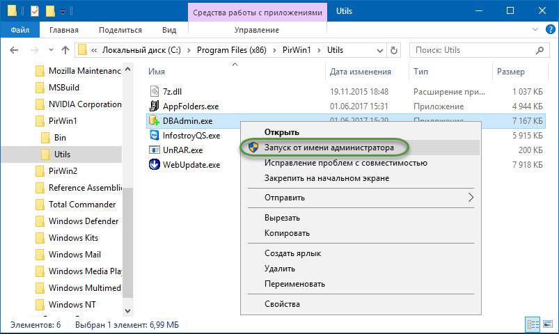
Task: Open the quick access toolbar customize dropdown
Action: (63, 12)
